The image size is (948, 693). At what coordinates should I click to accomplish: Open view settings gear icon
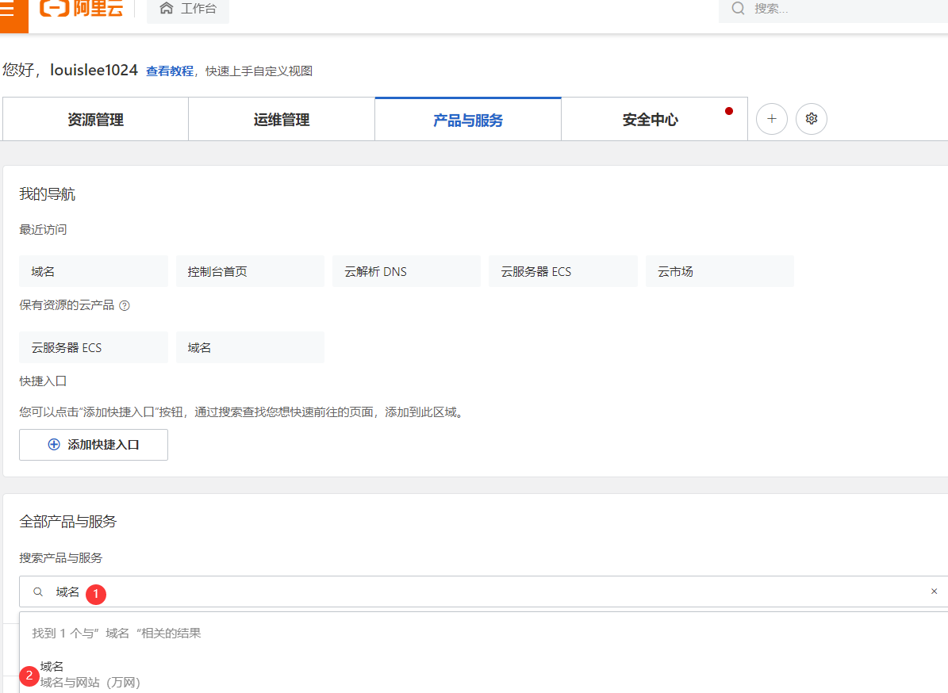(812, 119)
